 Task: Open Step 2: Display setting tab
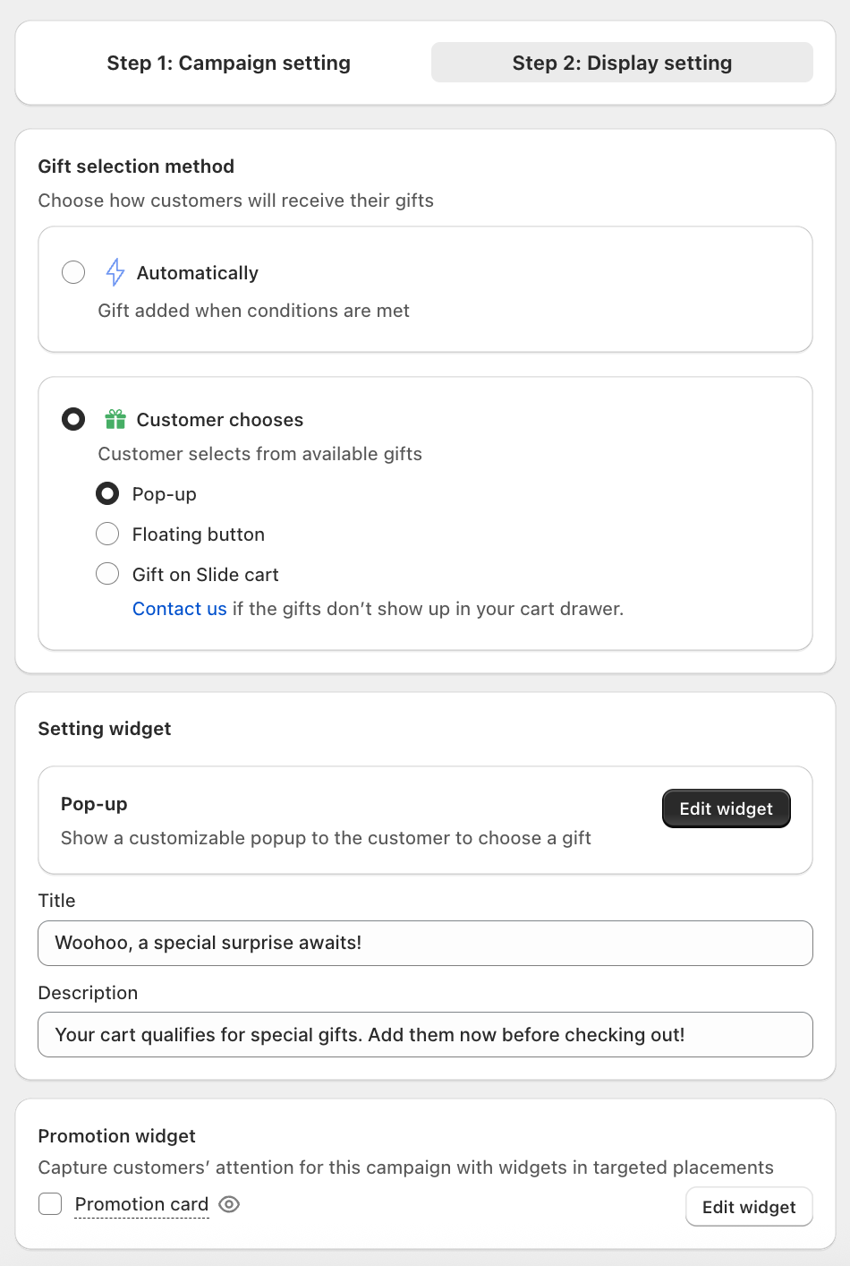[x=622, y=63]
